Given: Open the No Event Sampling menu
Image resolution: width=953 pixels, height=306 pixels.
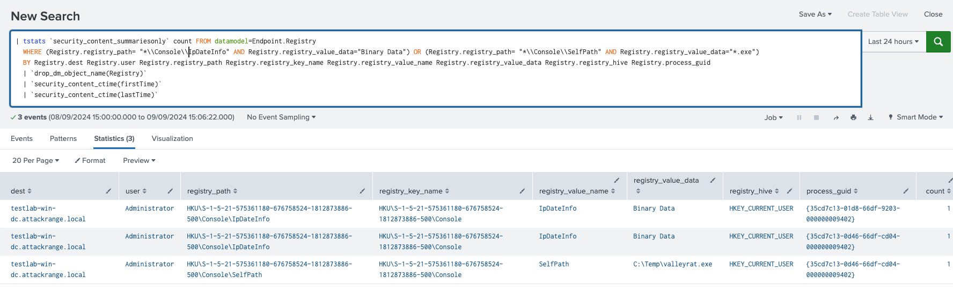Looking at the screenshot, I should (x=281, y=117).
